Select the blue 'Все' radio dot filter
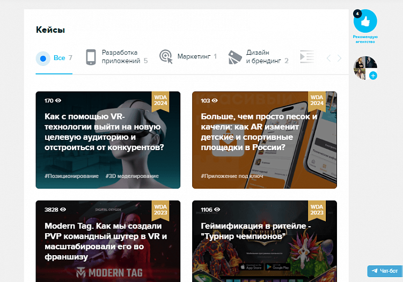The width and height of the screenshot is (403, 282). tap(43, 58)
